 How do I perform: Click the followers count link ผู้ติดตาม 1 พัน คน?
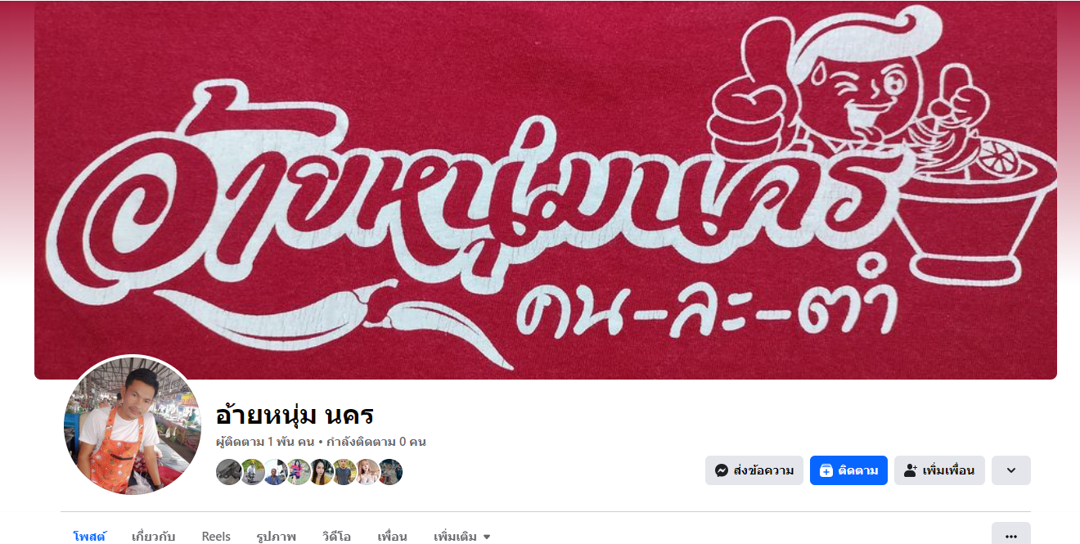pyautogui.click(x=265, y=442)
